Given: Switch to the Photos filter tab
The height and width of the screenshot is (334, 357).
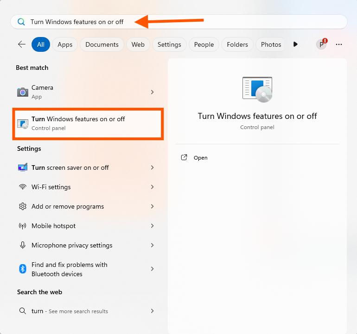Looking at the screenshot, I should [271, 44].
